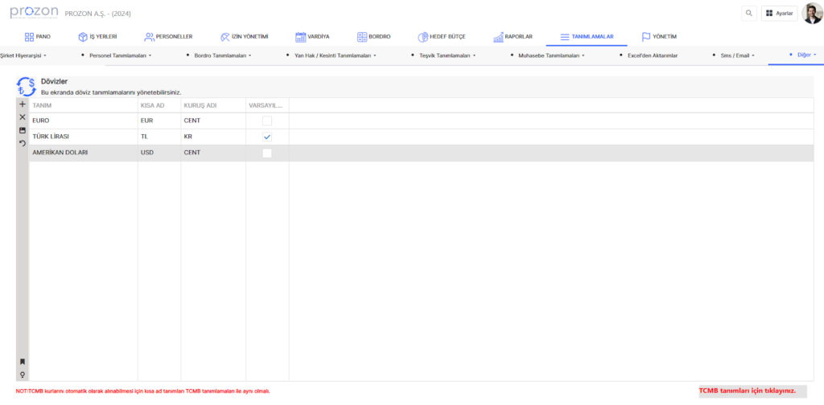Click the search magnifier icon
Image resolution: width=824 pixels, height=405 pixels.
pyautogui.click(x=749, y=14)
